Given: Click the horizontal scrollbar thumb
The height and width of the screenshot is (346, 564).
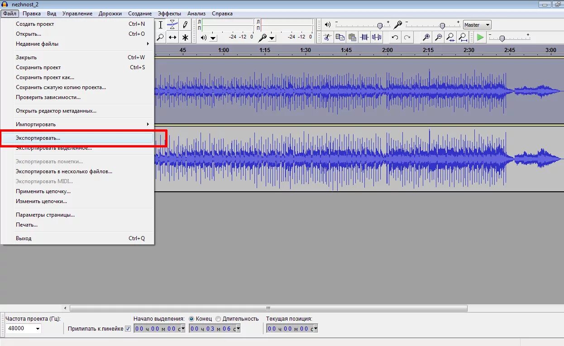Looking at the screenshot, I should [268, 308].
